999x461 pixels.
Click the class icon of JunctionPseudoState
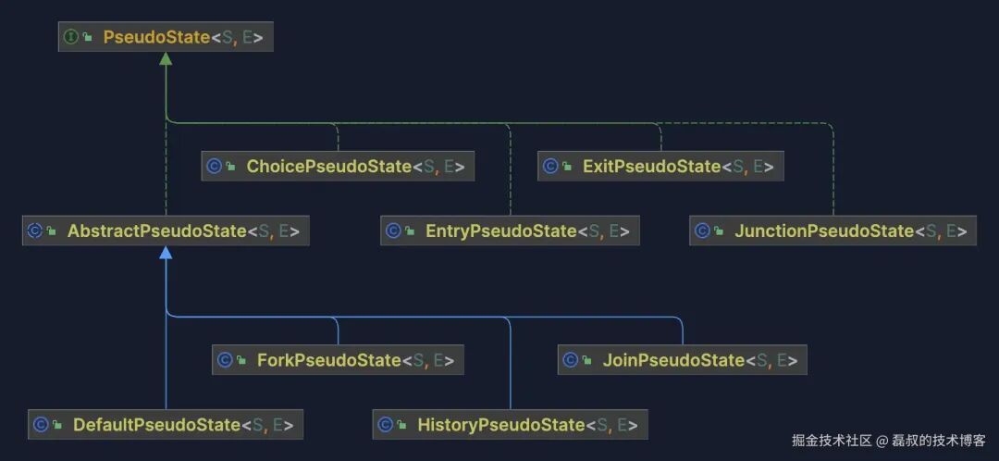702,230
